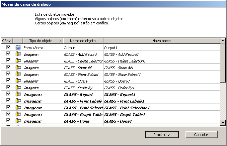Screen dimensions: 227x146
Task: Click the scrollbar down arrow
Action: (223, 123)
